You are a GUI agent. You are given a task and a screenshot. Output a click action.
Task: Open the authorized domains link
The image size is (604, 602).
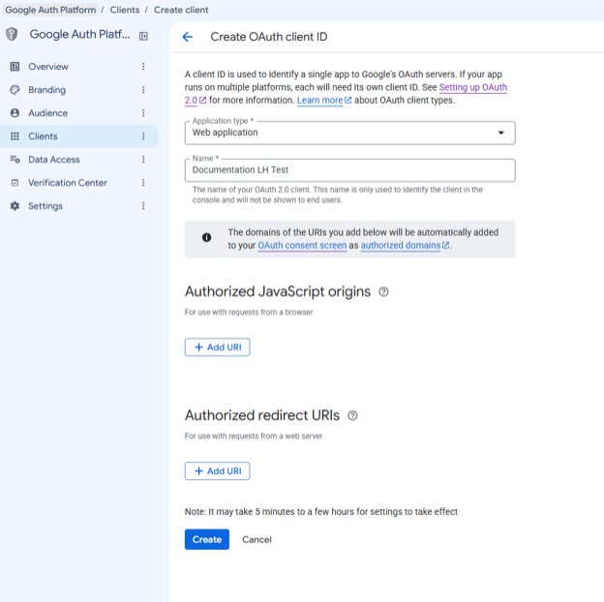[x=401, y=245]
